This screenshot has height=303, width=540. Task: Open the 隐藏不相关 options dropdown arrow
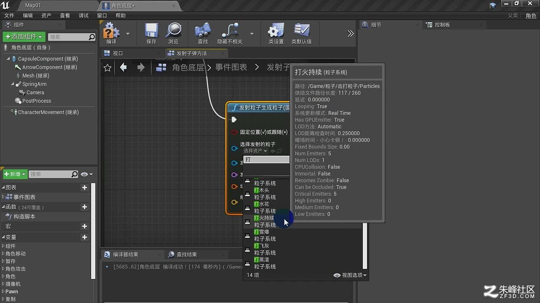pos(252,33)
